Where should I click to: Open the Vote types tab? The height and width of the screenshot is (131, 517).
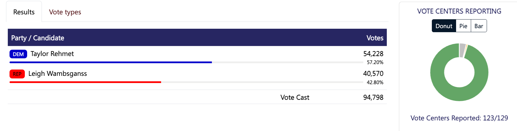(65, 12)
